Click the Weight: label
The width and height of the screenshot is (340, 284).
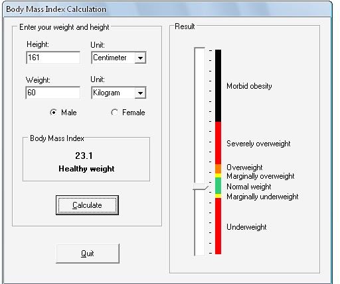click(38, 80)
